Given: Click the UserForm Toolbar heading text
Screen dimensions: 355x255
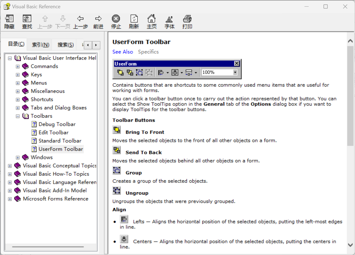Looking at the screenshot, I should (141, 42).
